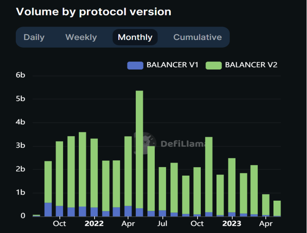Click the Balancer V2 green legend swatch
The width and height of the screenshot is (307, 233).
[x=213, y=65]
